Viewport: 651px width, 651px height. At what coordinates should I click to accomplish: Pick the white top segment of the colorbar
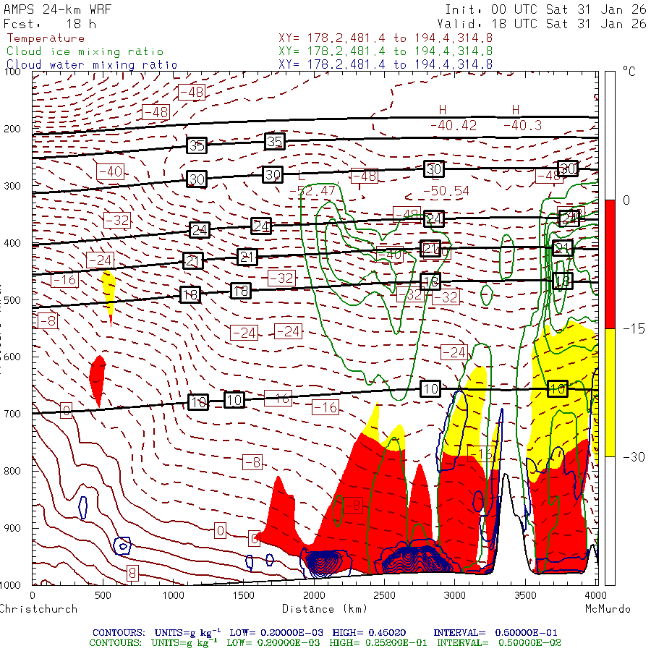point(610,136)
